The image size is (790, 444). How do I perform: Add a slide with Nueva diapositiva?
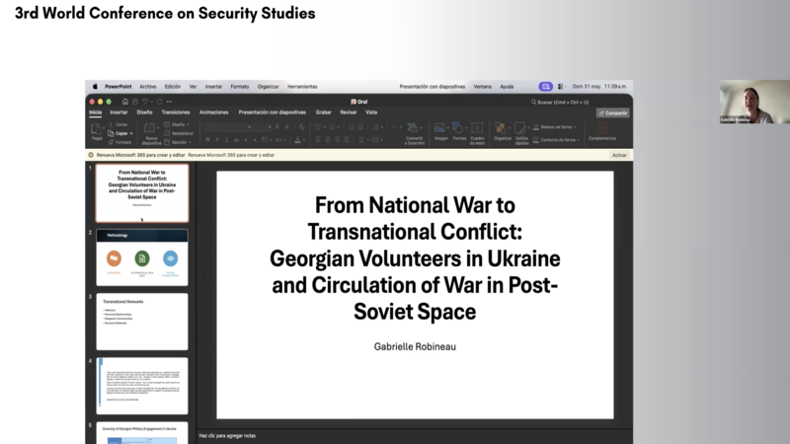[151, 133]
